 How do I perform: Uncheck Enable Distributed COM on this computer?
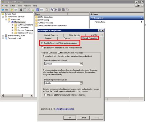click(x=42, y=43)
